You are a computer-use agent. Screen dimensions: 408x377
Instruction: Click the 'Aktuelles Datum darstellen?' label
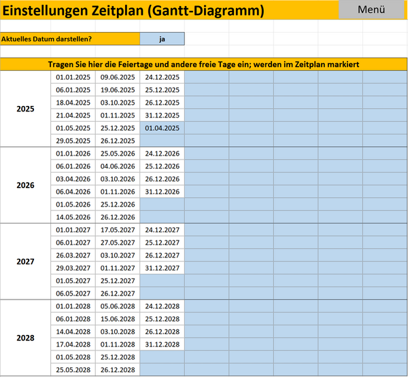click(70, 39)
